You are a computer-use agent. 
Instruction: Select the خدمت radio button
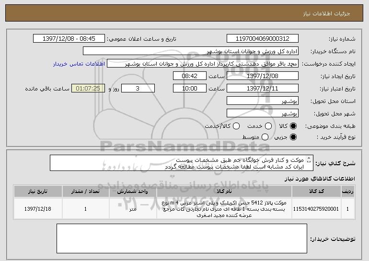(x=268, y=126)
